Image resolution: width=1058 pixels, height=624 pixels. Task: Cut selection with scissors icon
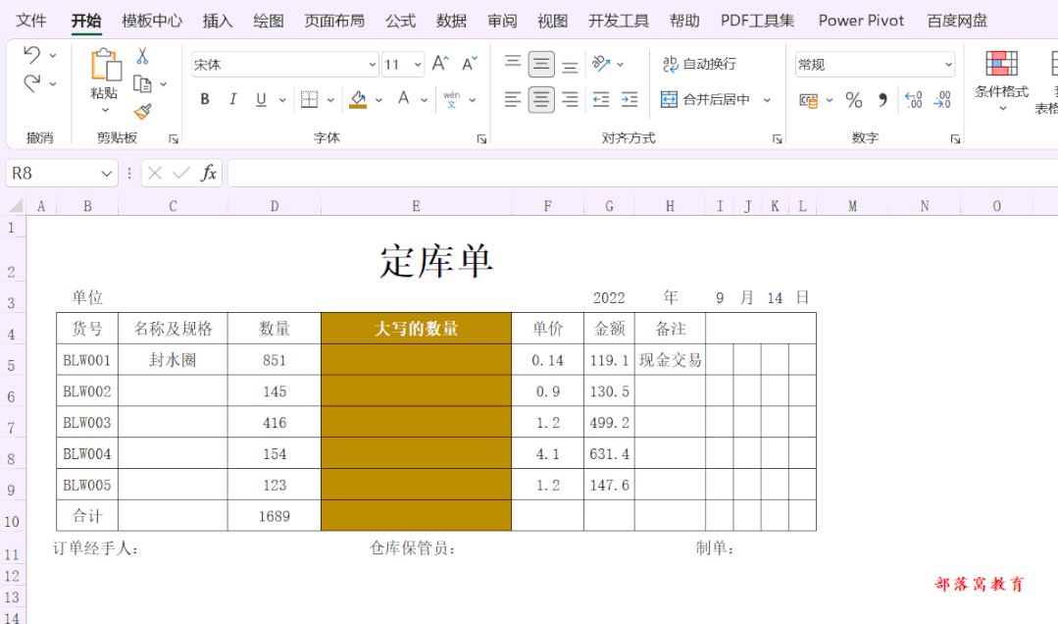tap(142, 55)
